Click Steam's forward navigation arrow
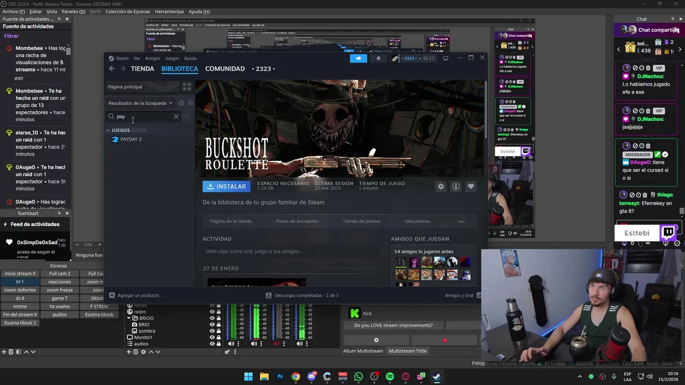The height and width of the screenshot is (385, 685). pos(123,68)
